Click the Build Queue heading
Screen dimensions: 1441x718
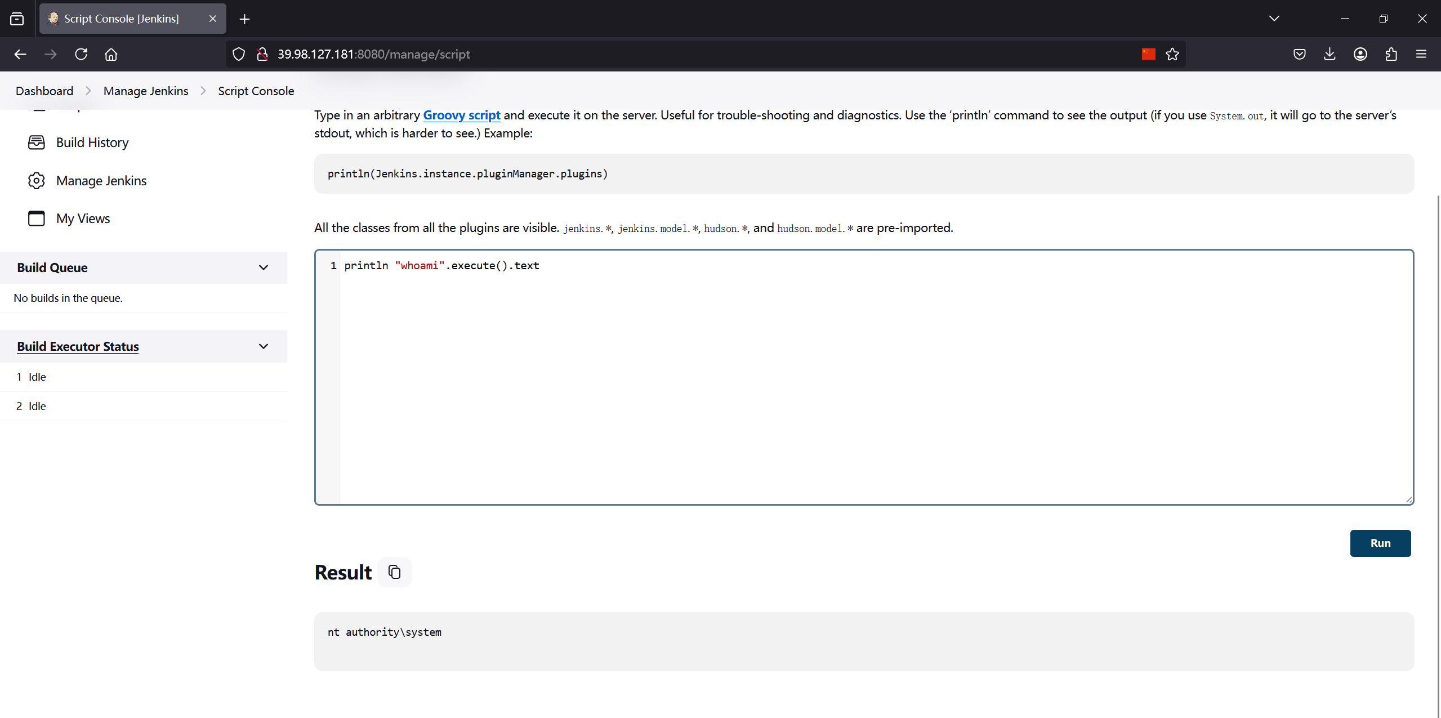pos(52,267)
